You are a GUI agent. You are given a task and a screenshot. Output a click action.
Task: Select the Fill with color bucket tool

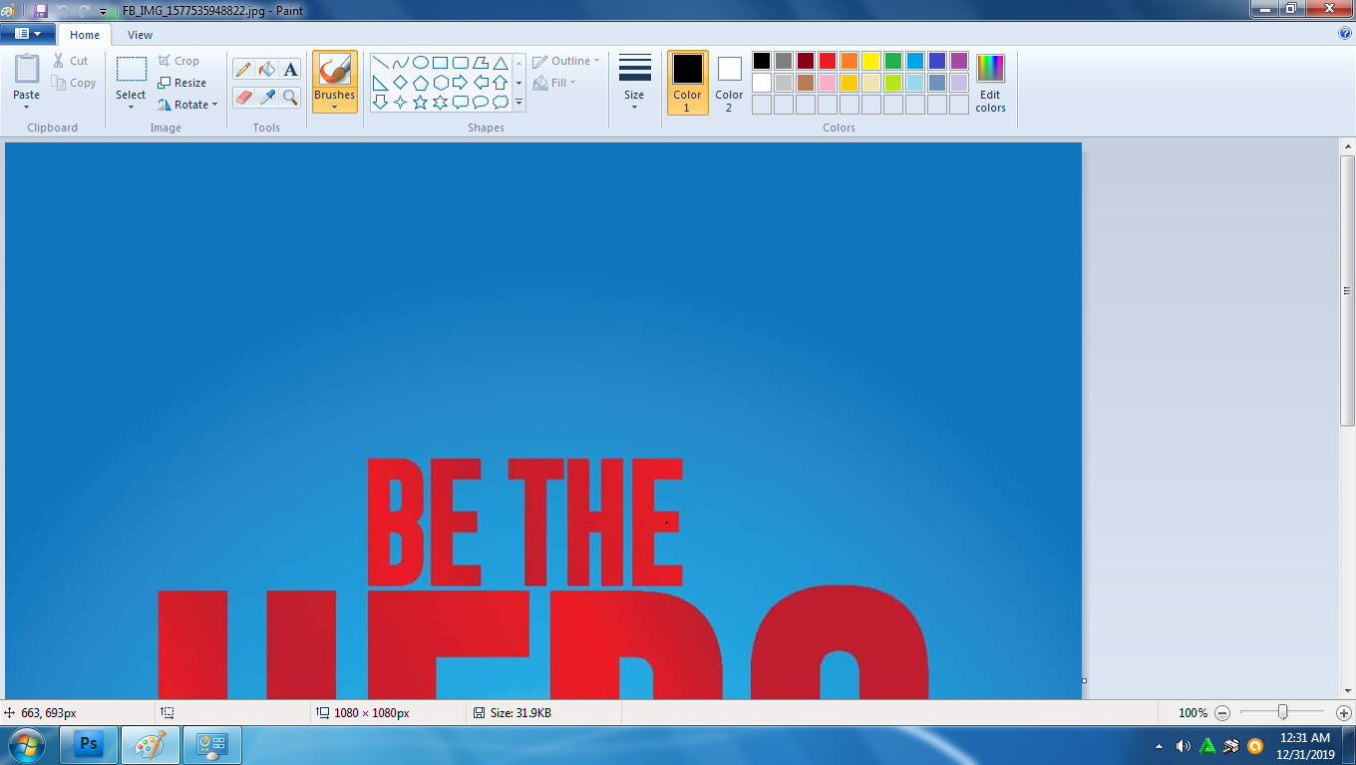point(266,69)
